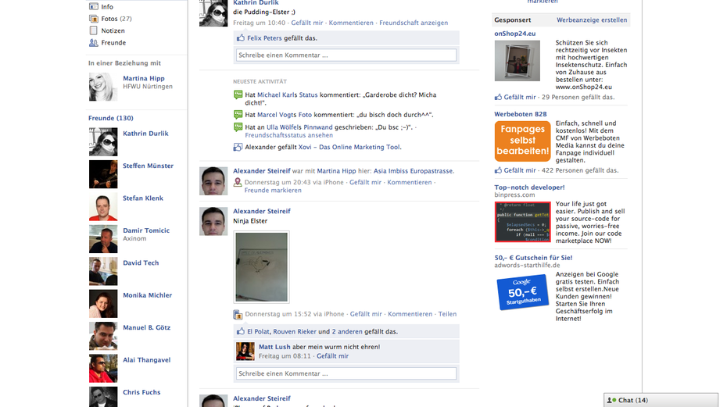The image size is (727, 407).
Task: Open friend David Tech
Action: [x=141, y=262]
